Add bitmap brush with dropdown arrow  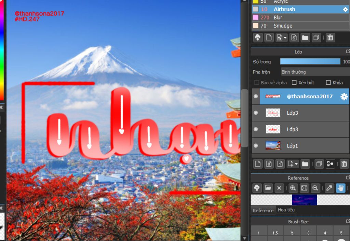281,38
